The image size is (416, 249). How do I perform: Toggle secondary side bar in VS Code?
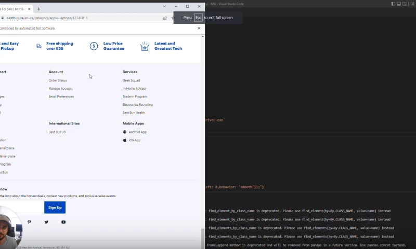405,4
